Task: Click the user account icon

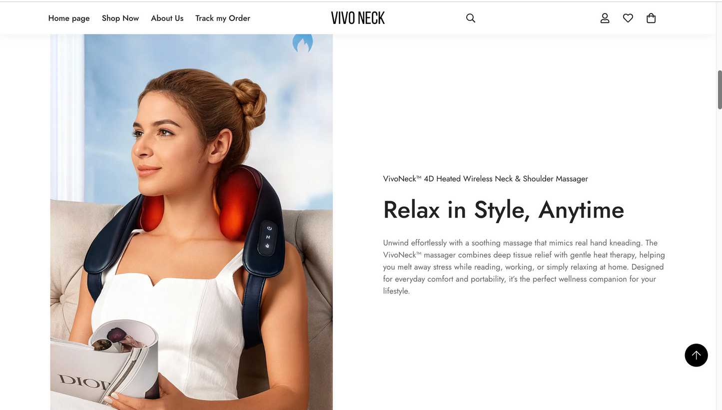Action: [605, 18]
